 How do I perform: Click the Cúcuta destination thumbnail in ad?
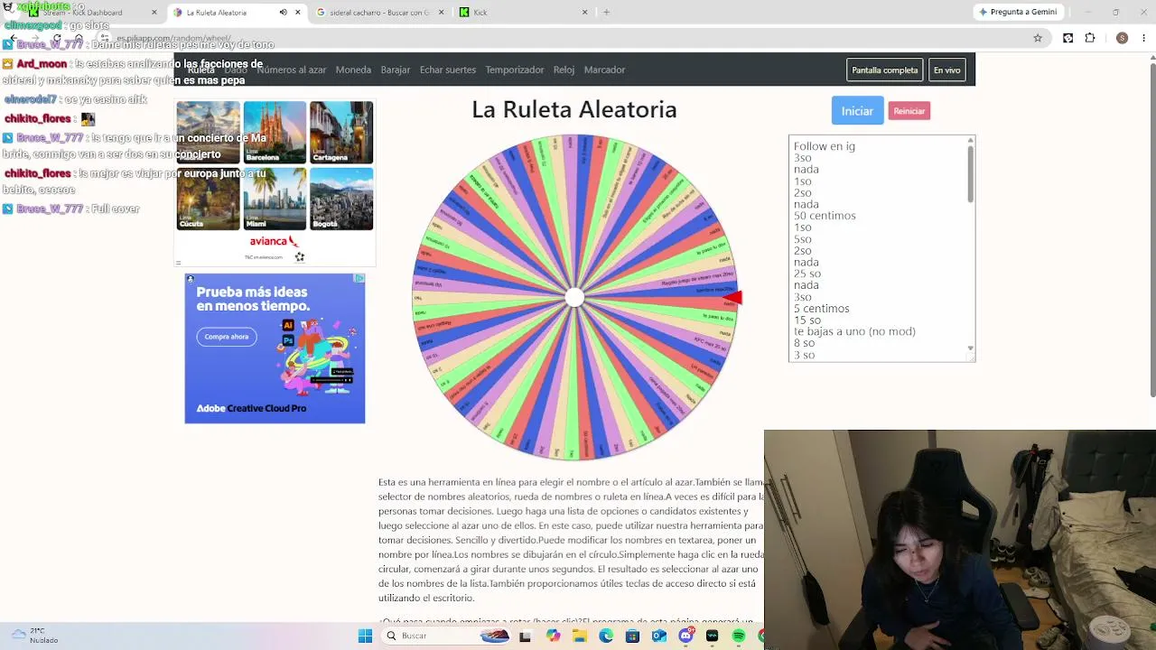209,199
